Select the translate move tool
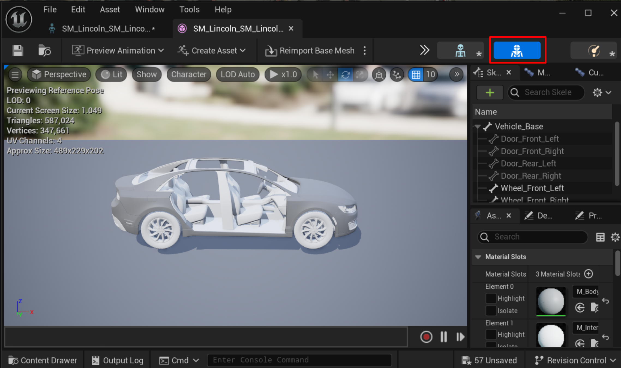This screenshot has width=621, height=368. click(x=330, y=74)
